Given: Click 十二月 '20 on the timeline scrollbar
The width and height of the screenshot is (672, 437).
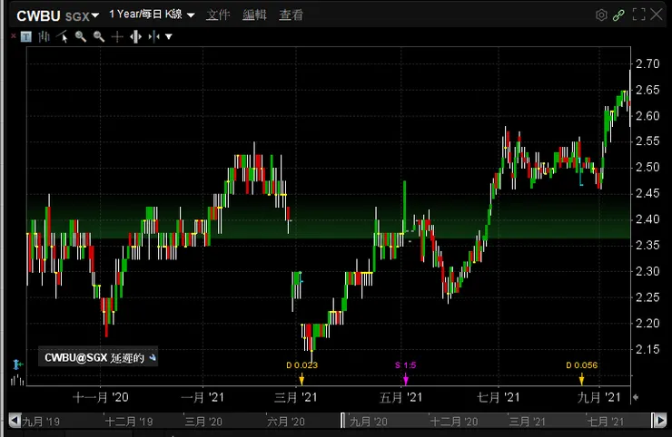Looking at the screenshot, I should click(x=454, y=422).
